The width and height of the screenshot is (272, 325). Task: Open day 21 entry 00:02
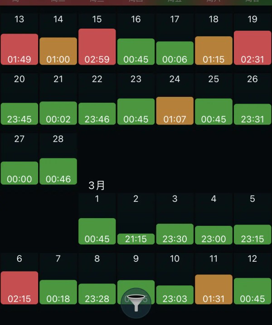[58, 113]
